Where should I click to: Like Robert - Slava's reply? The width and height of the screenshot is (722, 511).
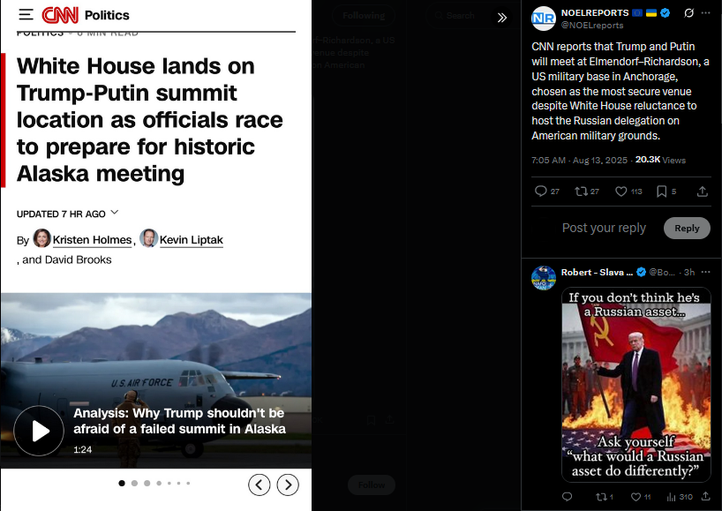pos(641,497)
